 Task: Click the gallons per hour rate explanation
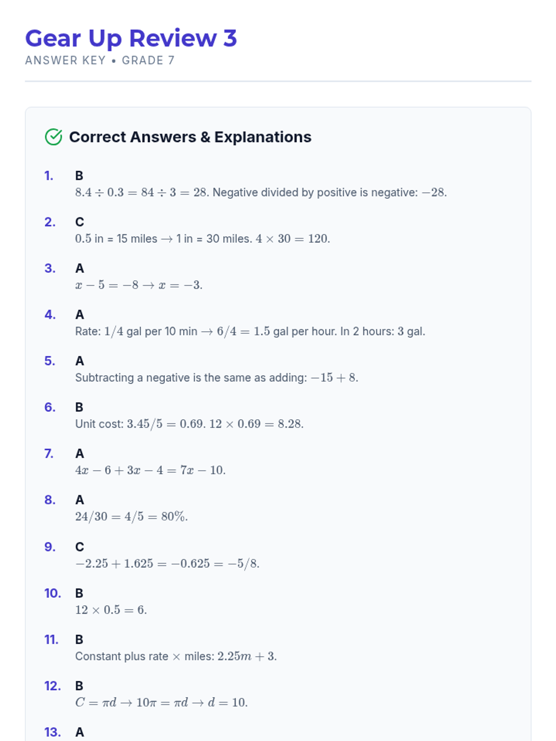(x=250, y=332)
